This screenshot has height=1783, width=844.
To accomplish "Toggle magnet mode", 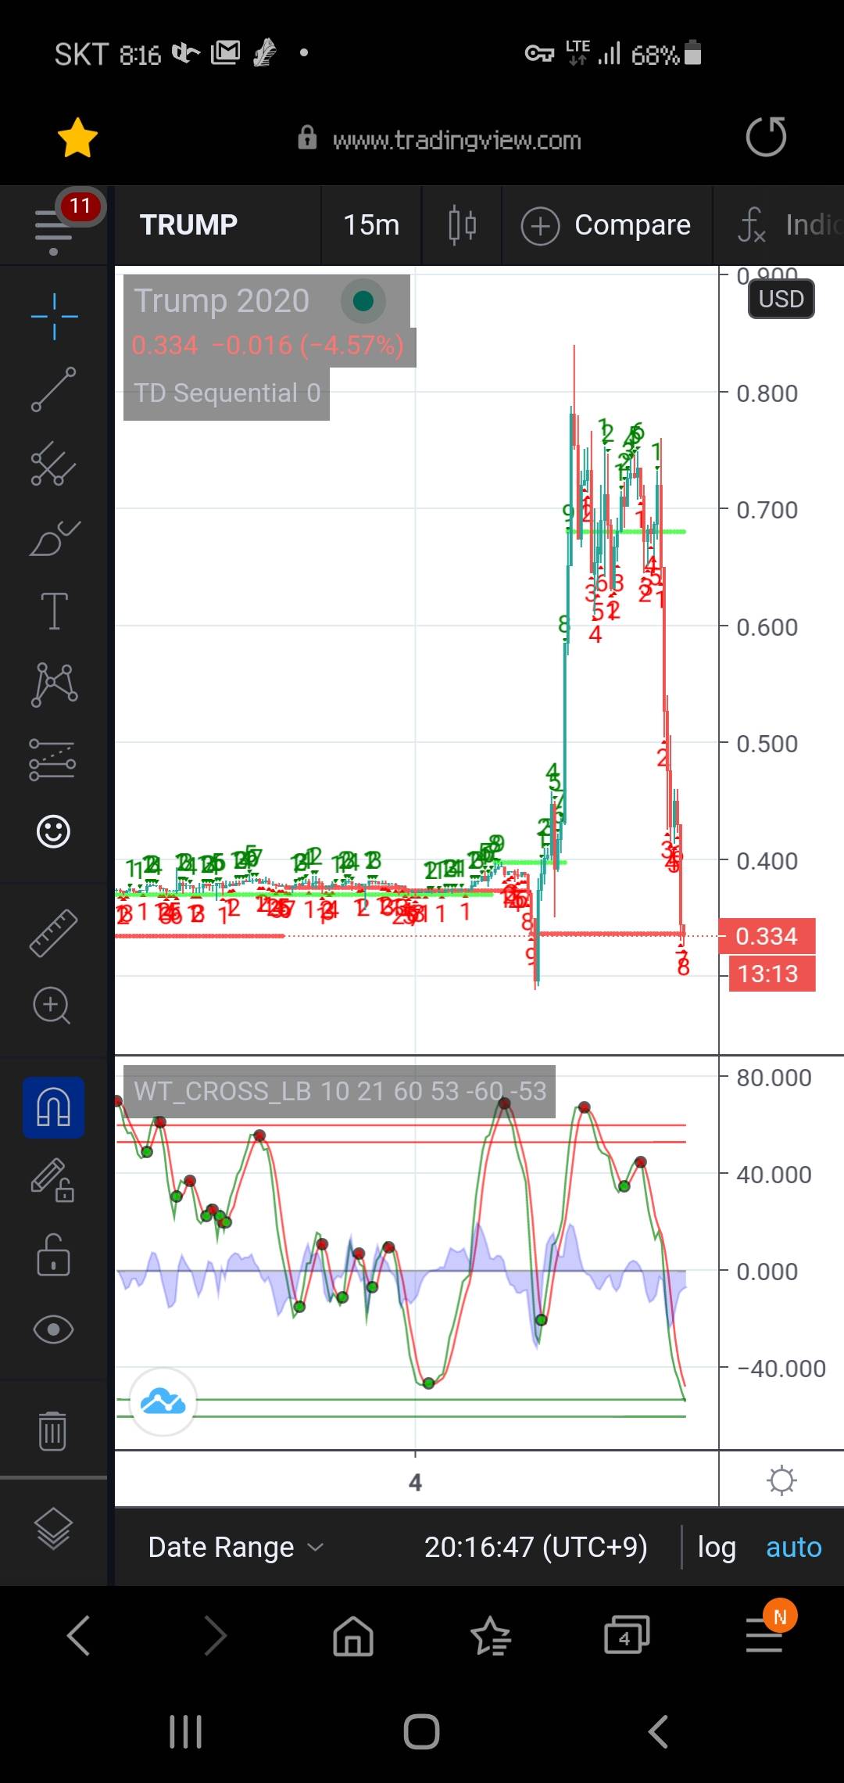I will (x=54, y=1107).
